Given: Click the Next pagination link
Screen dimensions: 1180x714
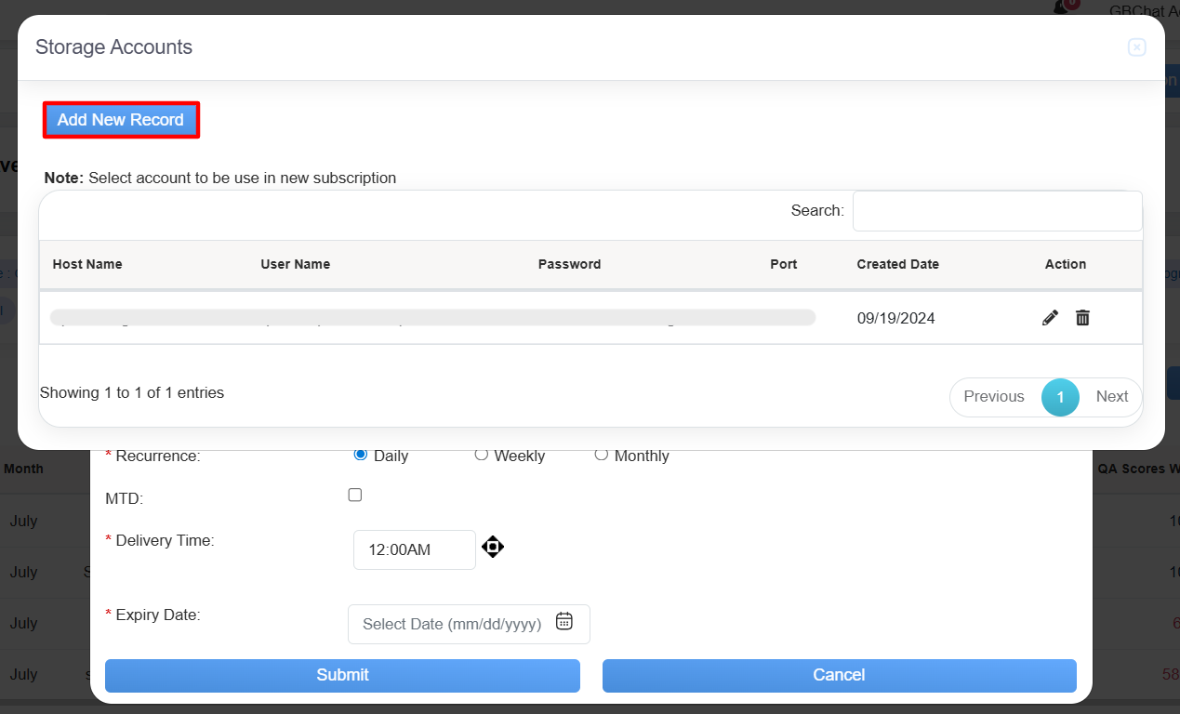Looking at the screenshot, I should point(1111,397).
